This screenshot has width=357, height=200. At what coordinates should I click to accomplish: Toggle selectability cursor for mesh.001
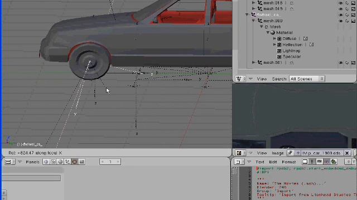[x=347, y=63]
